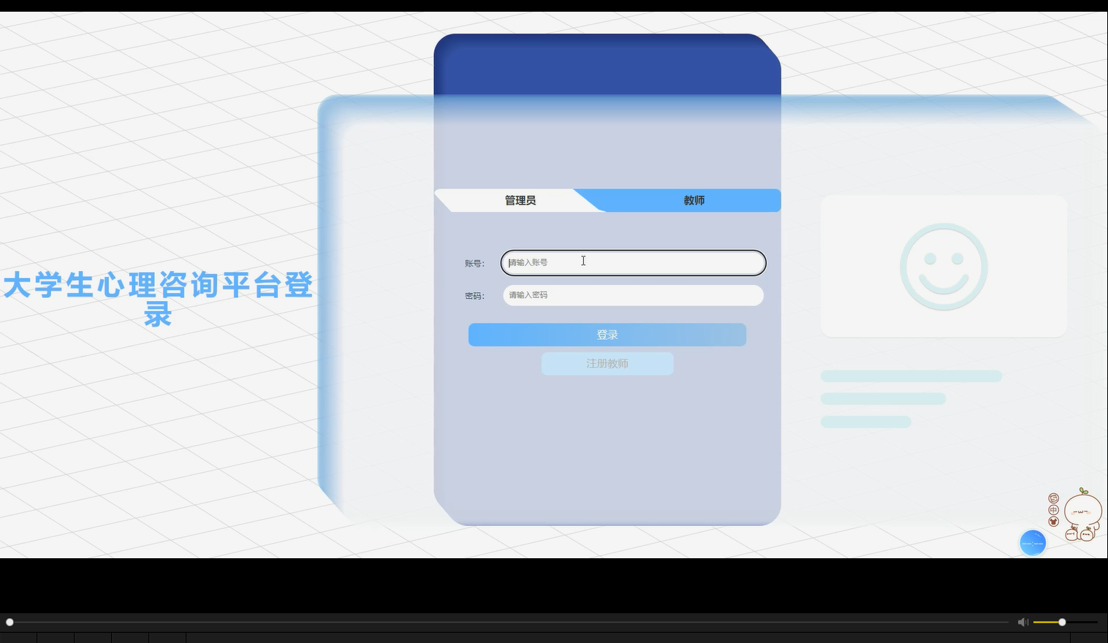
Task: Click the blue card header banner
Action: [607, 64]
